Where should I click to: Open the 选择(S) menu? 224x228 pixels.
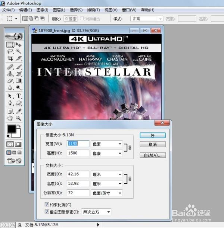(76, 10)
